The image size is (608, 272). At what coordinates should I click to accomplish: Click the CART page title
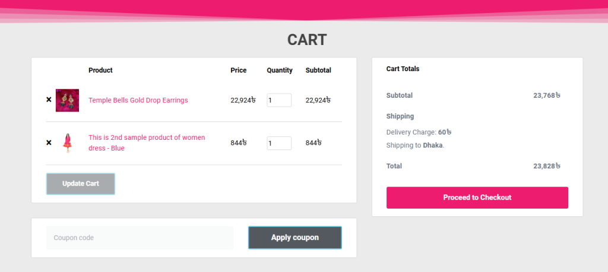click(307, 40)
